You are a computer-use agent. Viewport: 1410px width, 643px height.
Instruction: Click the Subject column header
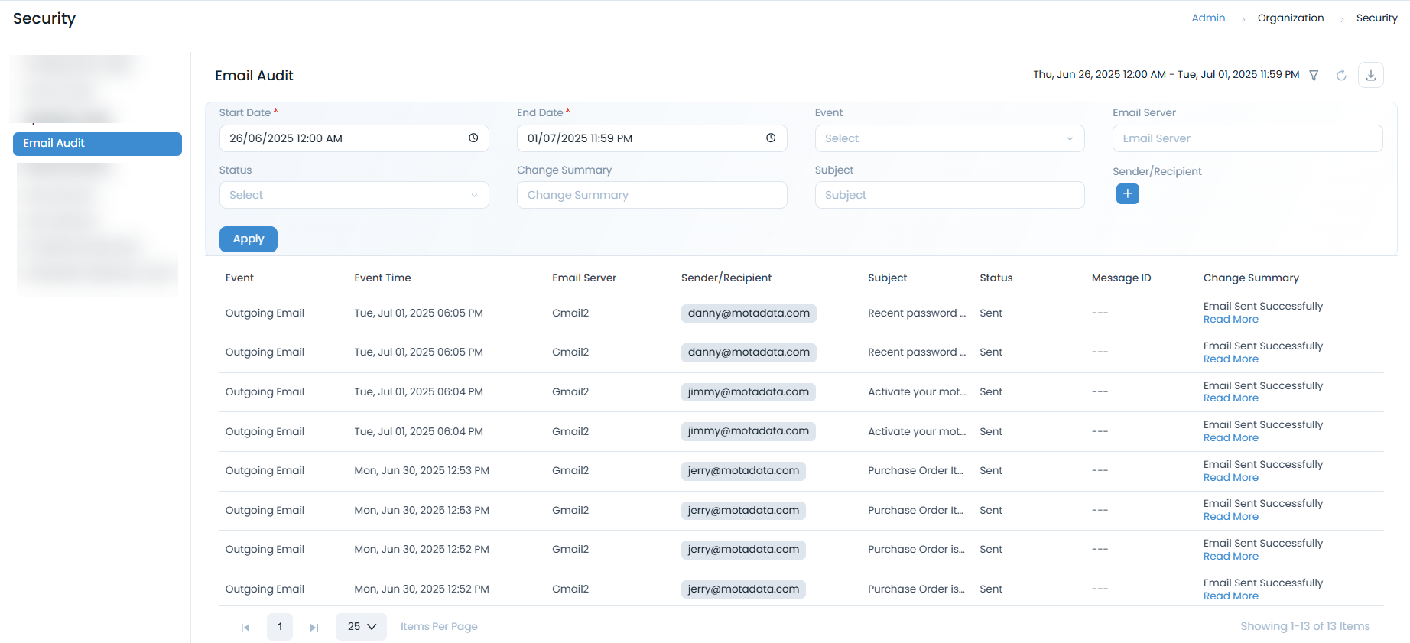pos(887,278)
